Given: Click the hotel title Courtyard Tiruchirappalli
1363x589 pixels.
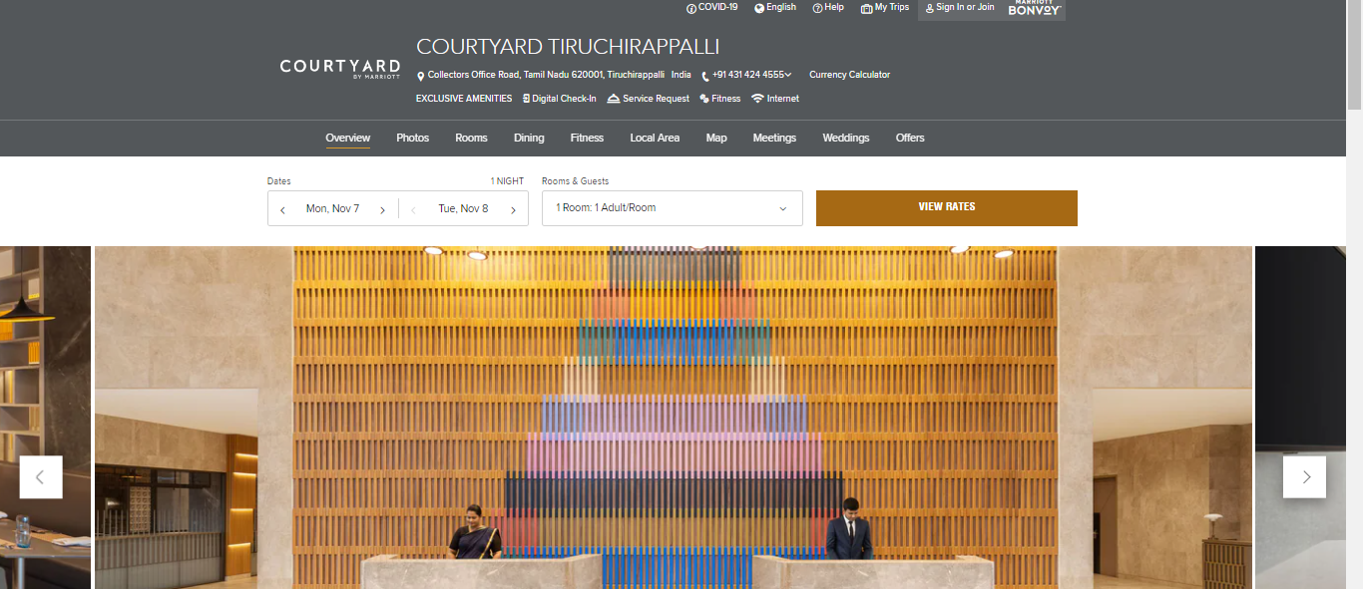Looking at the screenshot, I should [x=568, y=47].
